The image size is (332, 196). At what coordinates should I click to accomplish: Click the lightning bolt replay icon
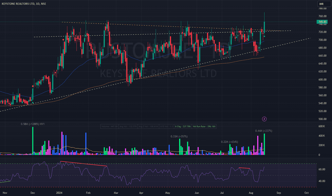pyautogui.click(x=264, y=119)
